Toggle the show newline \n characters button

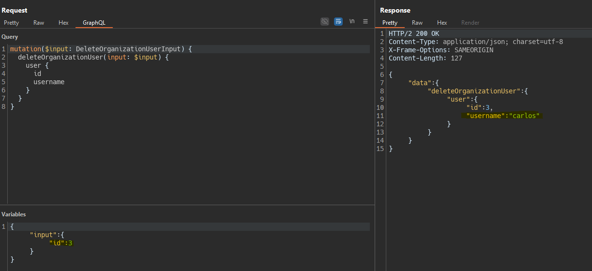click(x=352, y=21)
